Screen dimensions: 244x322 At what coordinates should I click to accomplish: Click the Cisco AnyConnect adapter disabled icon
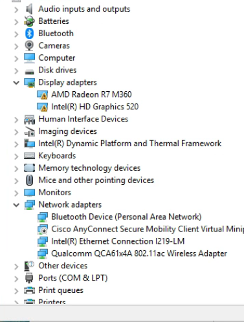(43, 230)
